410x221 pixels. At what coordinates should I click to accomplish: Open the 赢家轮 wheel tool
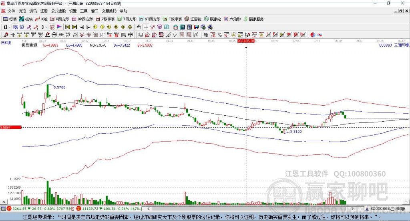pos(212,19)
